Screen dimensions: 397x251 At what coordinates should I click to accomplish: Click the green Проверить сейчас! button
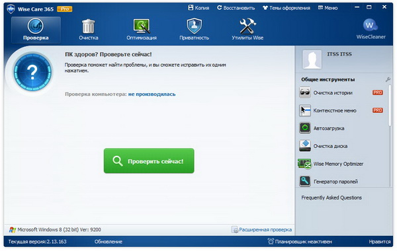[x=149, y=161]
